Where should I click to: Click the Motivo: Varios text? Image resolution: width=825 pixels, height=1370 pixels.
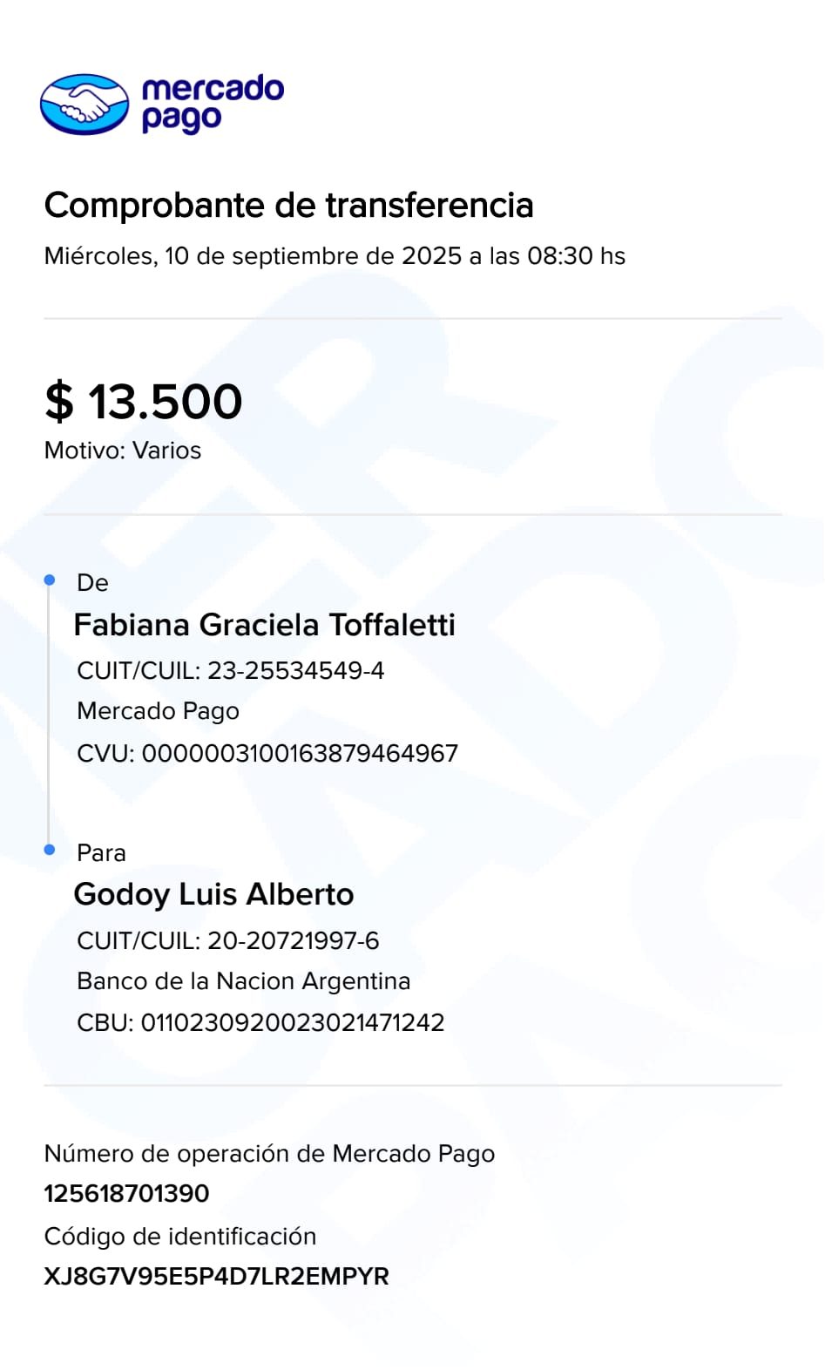[123, 451]
